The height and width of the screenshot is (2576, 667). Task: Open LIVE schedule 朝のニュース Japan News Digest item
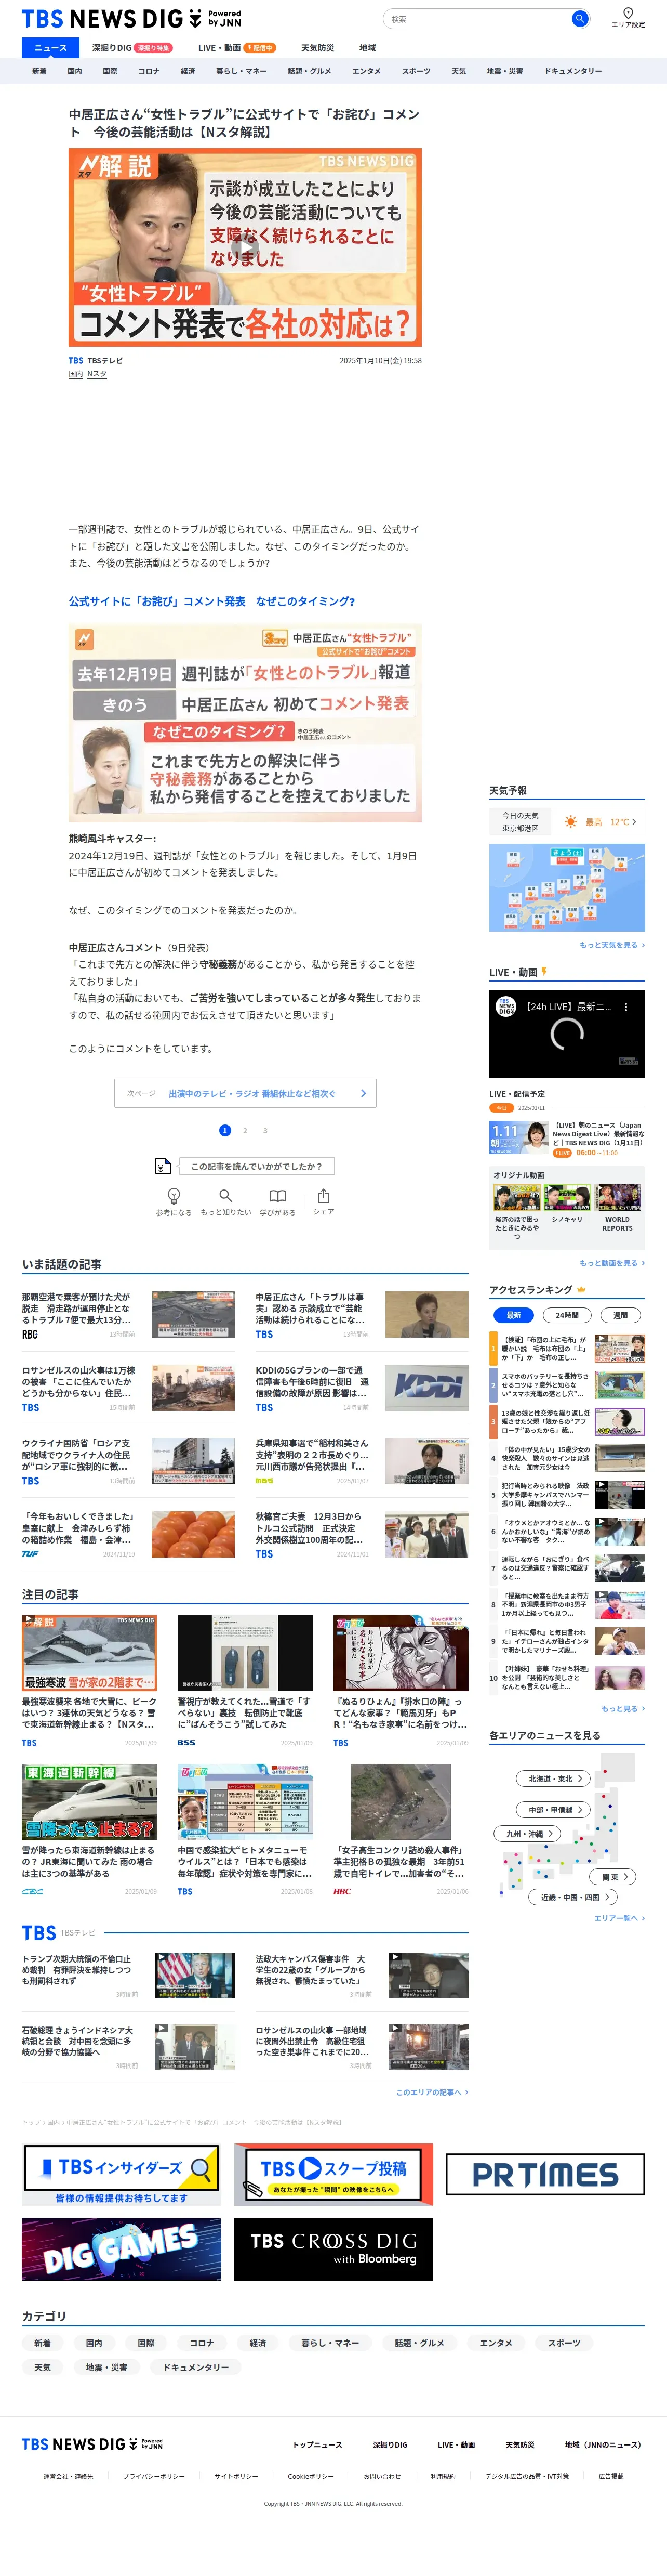tap(567, 1139)
